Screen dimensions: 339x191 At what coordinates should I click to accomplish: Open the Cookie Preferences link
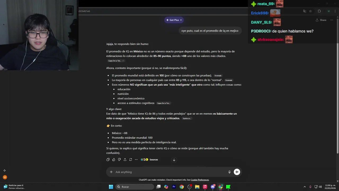pos(200,180)
